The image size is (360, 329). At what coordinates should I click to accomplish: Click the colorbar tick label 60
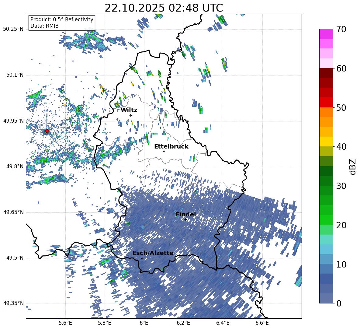tap(341, 69)
